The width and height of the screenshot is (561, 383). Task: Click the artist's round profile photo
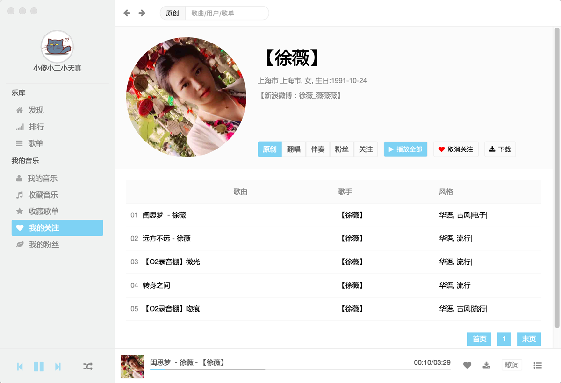[x=186, y=97]
